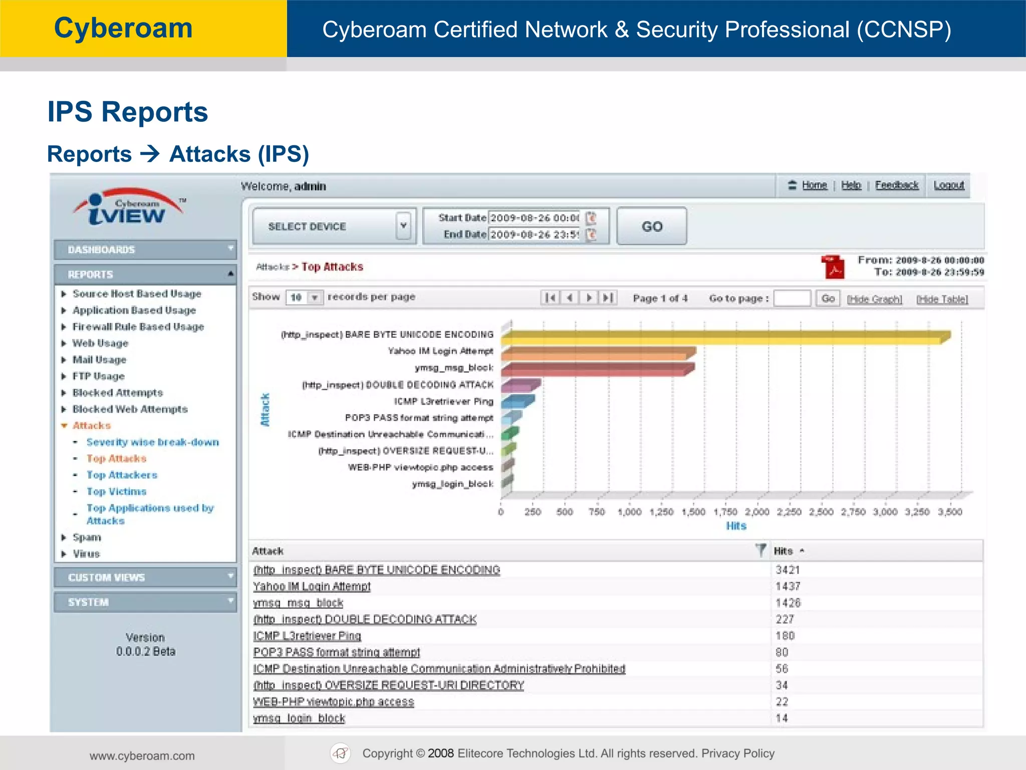Open ICMP Destination Unreachable Communication link
The image size is (1026, 770).
coord(439,669)
